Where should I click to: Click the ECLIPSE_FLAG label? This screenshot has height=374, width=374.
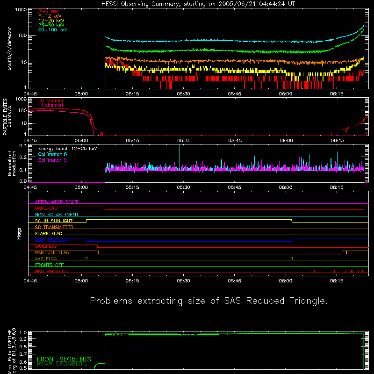click(x=51, y=240)
